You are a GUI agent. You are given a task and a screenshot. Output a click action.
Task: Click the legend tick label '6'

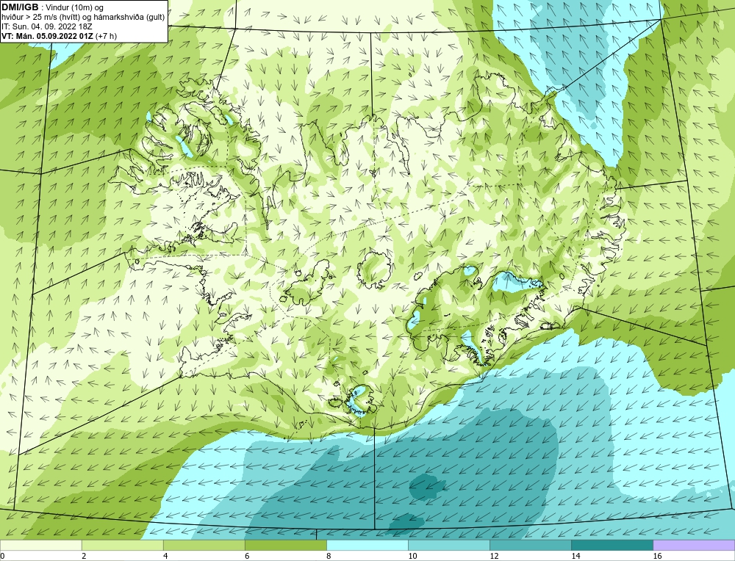coord(247,556)
